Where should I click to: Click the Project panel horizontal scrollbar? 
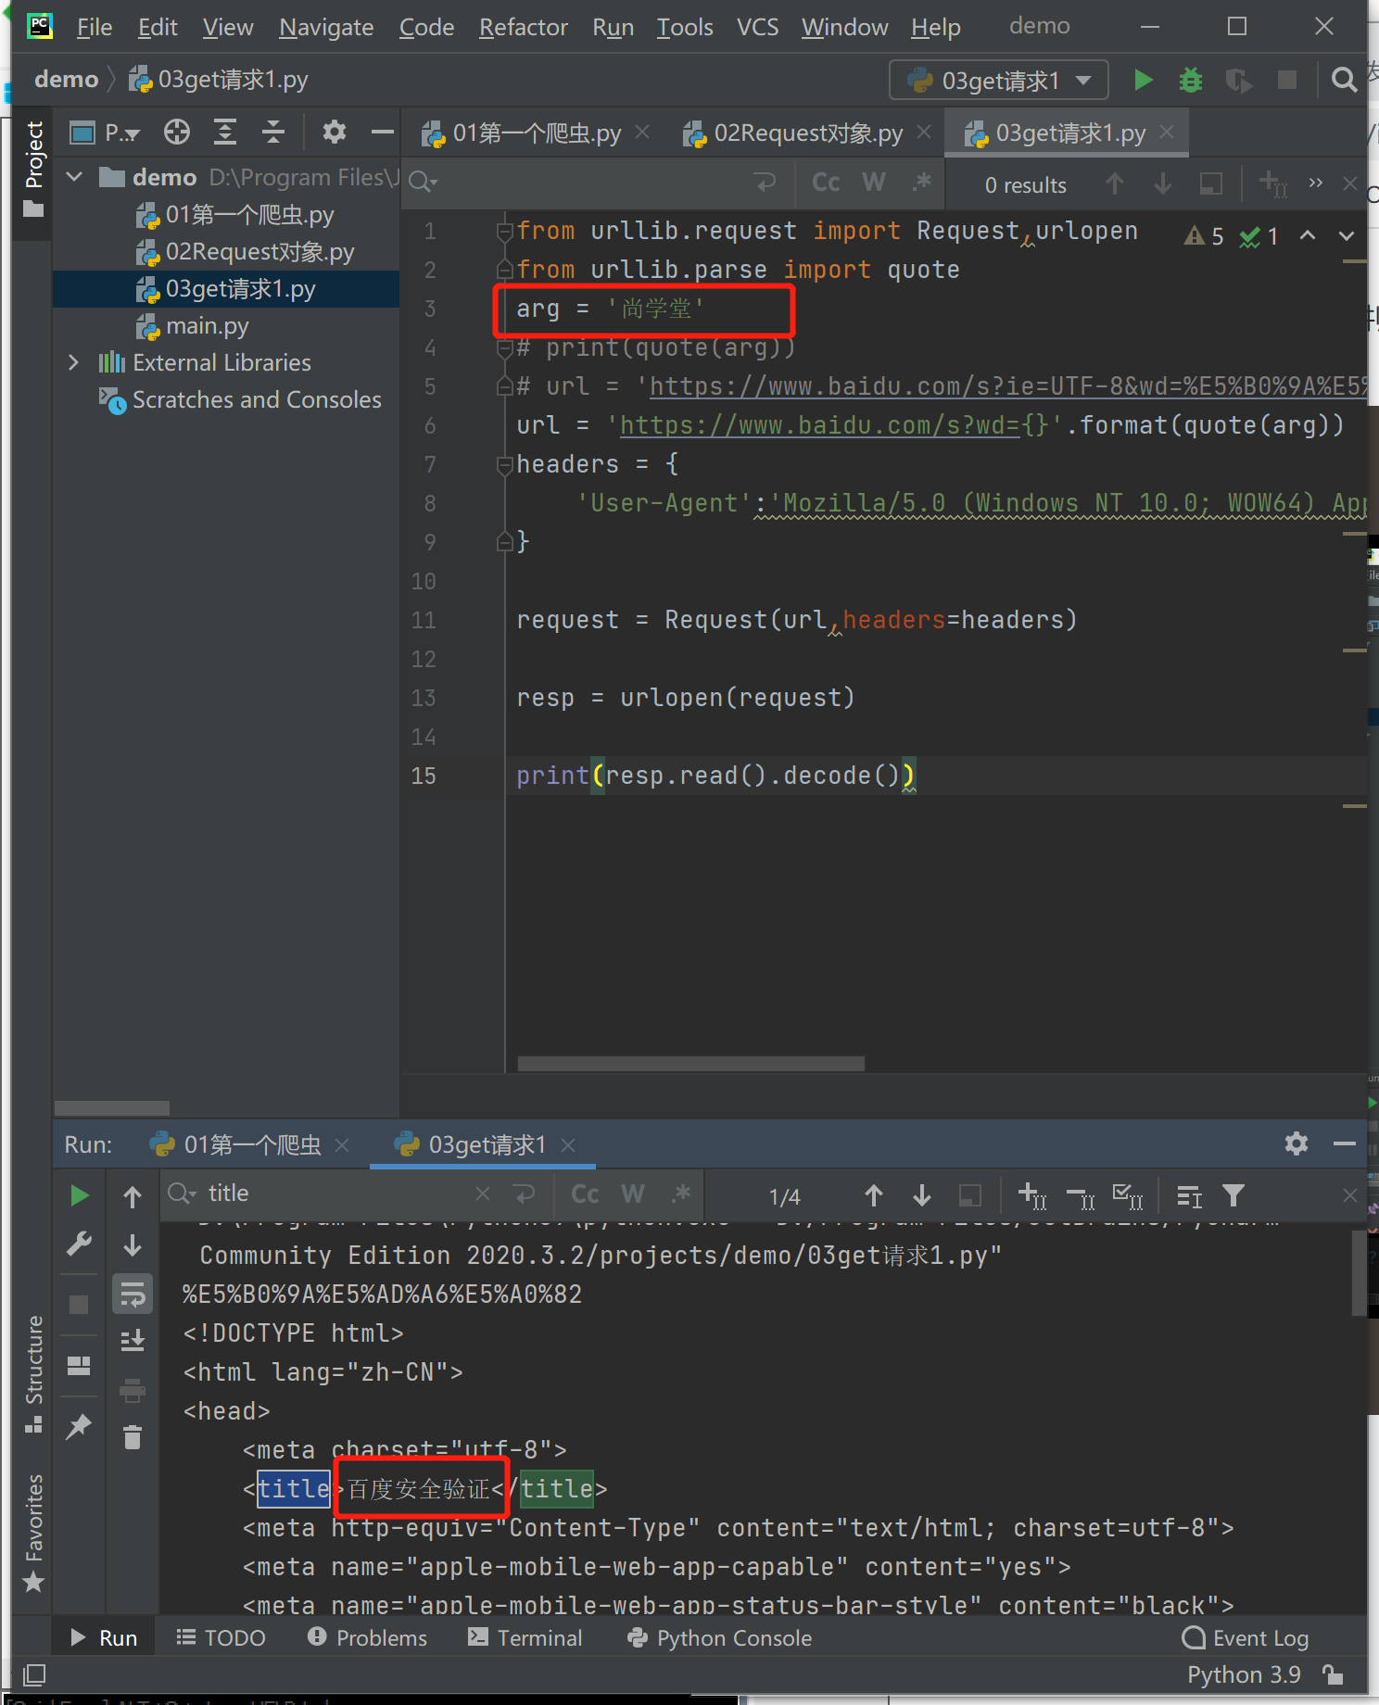[112, 1107]
